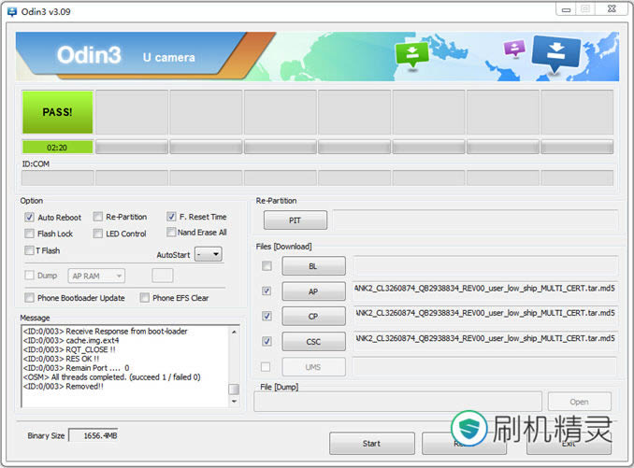Click the green 02:20 progress bar
634x468 pixels.
(57, 147)
